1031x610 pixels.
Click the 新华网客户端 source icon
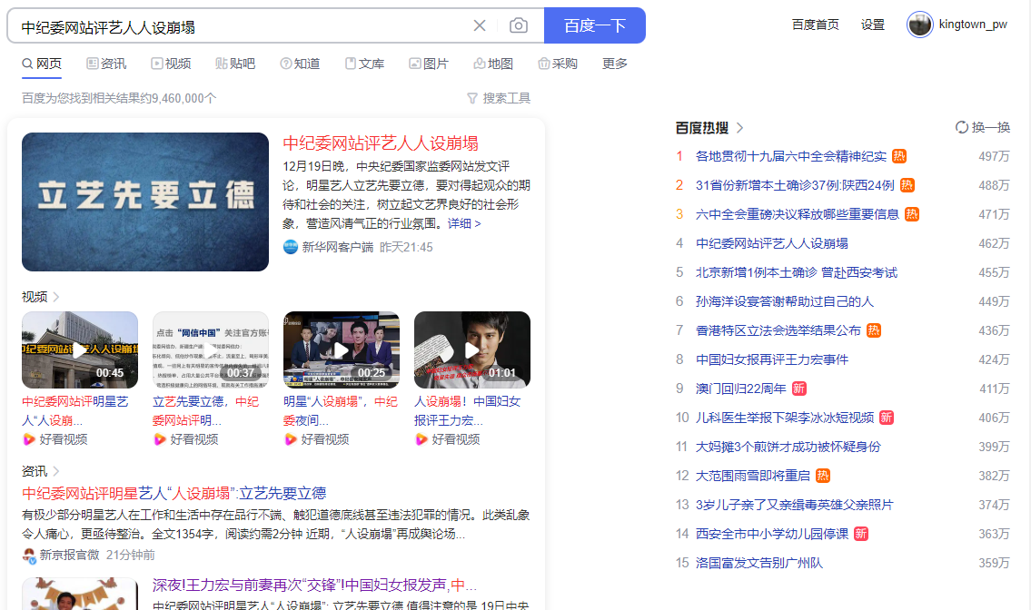[x=291, y=247]
